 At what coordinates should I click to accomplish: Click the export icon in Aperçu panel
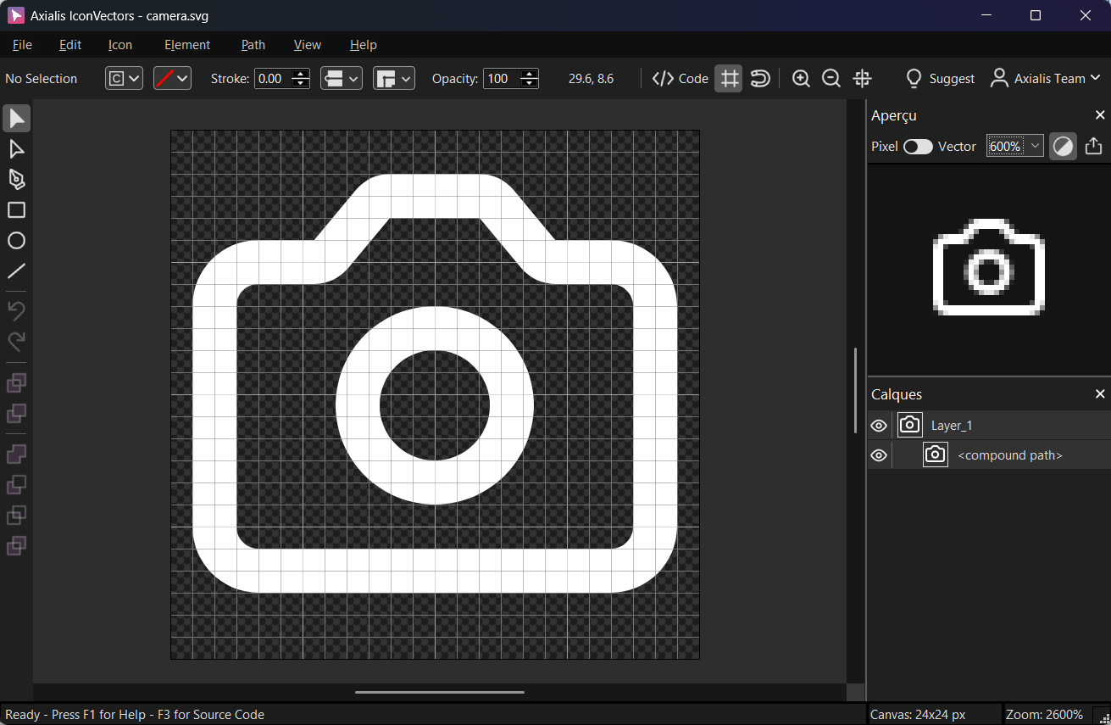coord(1093,146)
